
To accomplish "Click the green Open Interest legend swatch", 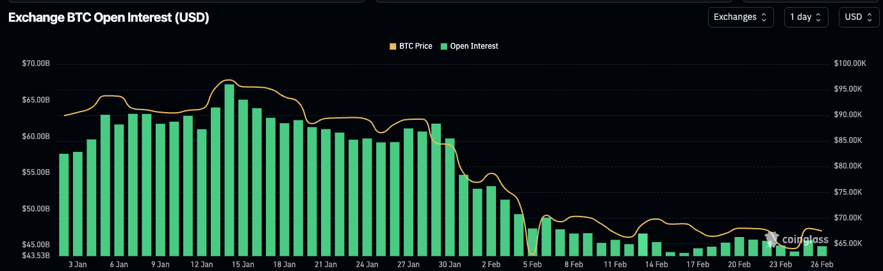I will (x=443, y=46).
